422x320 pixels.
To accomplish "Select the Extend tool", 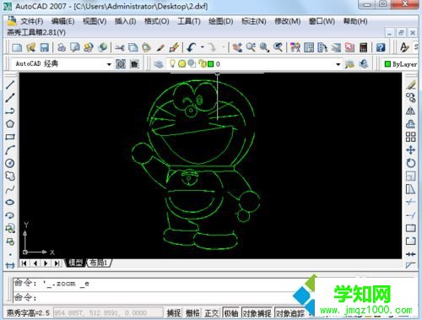I will coord(411,215).
